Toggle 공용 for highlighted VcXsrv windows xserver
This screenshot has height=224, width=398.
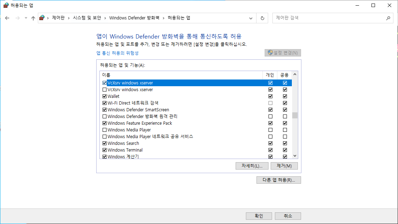[x=285, y=83]
